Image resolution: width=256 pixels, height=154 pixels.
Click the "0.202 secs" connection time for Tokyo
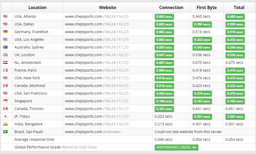point(163,116)
